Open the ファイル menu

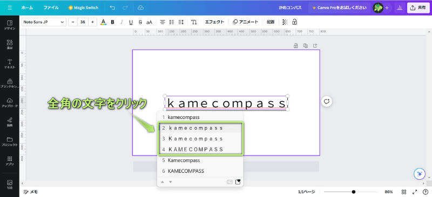coord(51,8)
